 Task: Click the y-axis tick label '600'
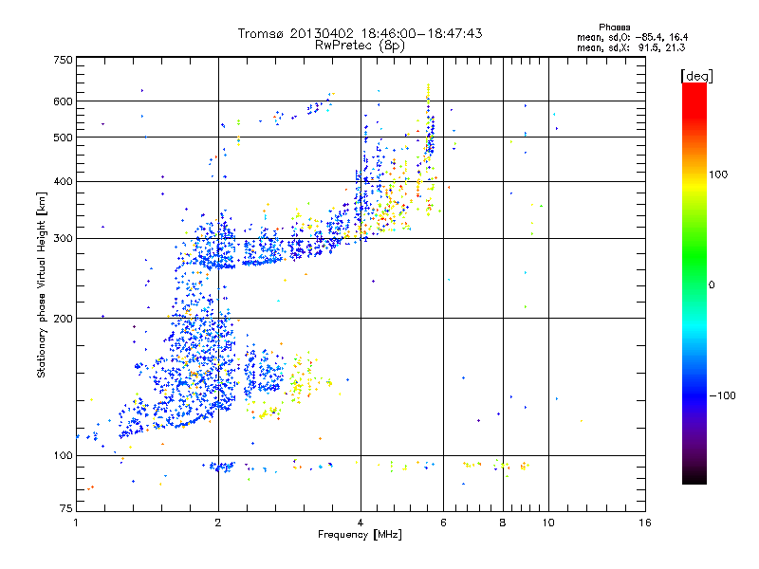63,101
